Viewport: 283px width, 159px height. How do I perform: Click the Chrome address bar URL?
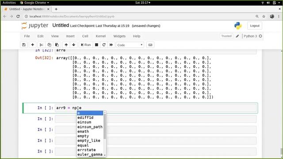pos(72,16)
